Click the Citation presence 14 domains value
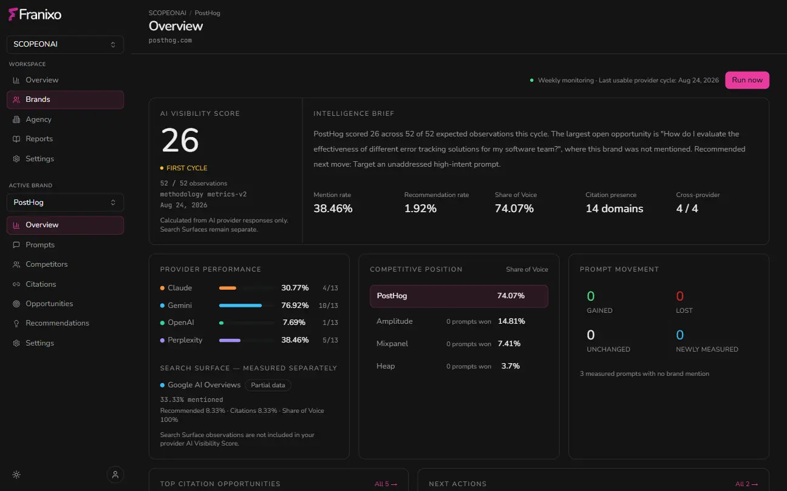The width and height of the screenshot is (787, 491). coord(615,209)
